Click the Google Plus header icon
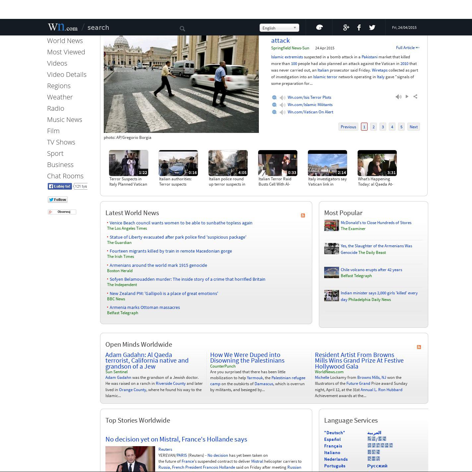The width and height of the screenshot is (472, 472). coord(346,28)
